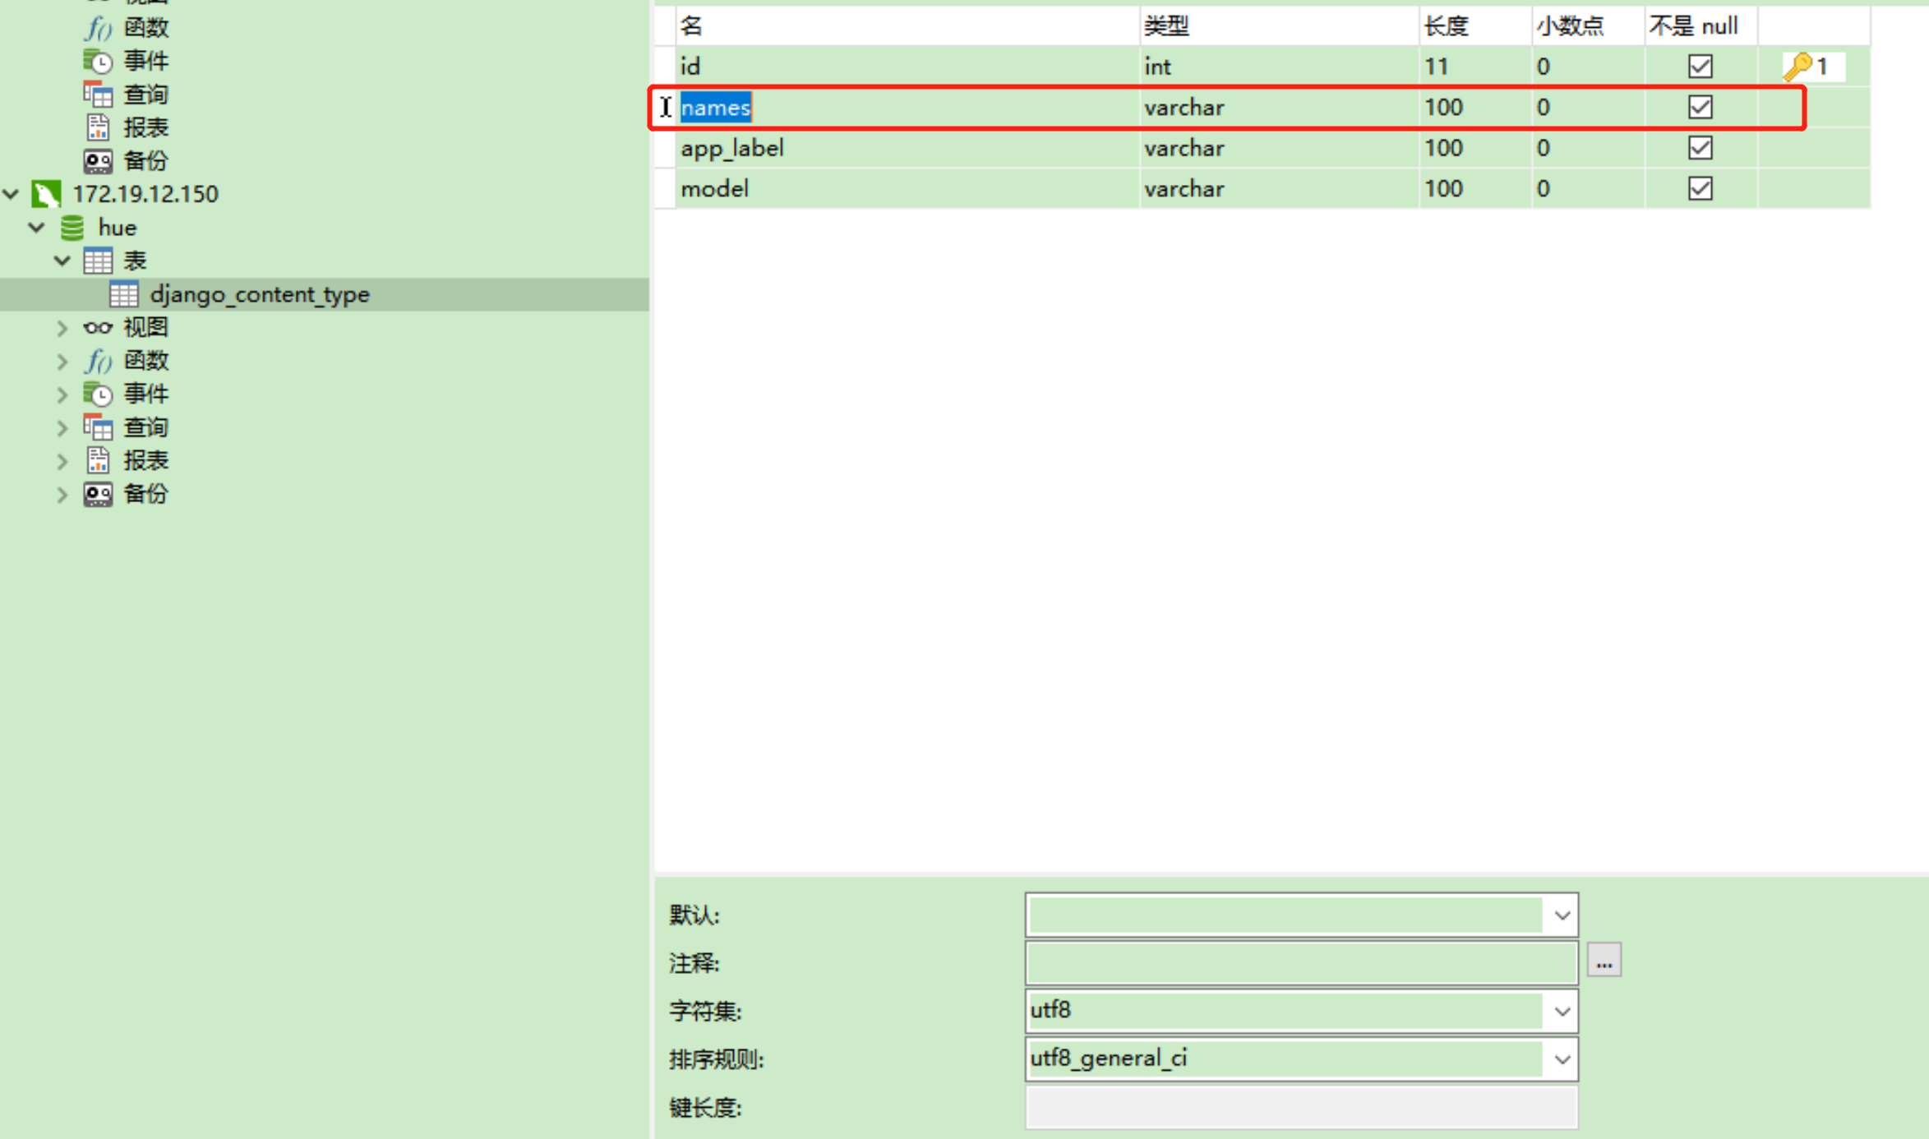Screen dimensions: 1929x1139
Task: Click the 查询 queries icon
Action: point(97,427)
